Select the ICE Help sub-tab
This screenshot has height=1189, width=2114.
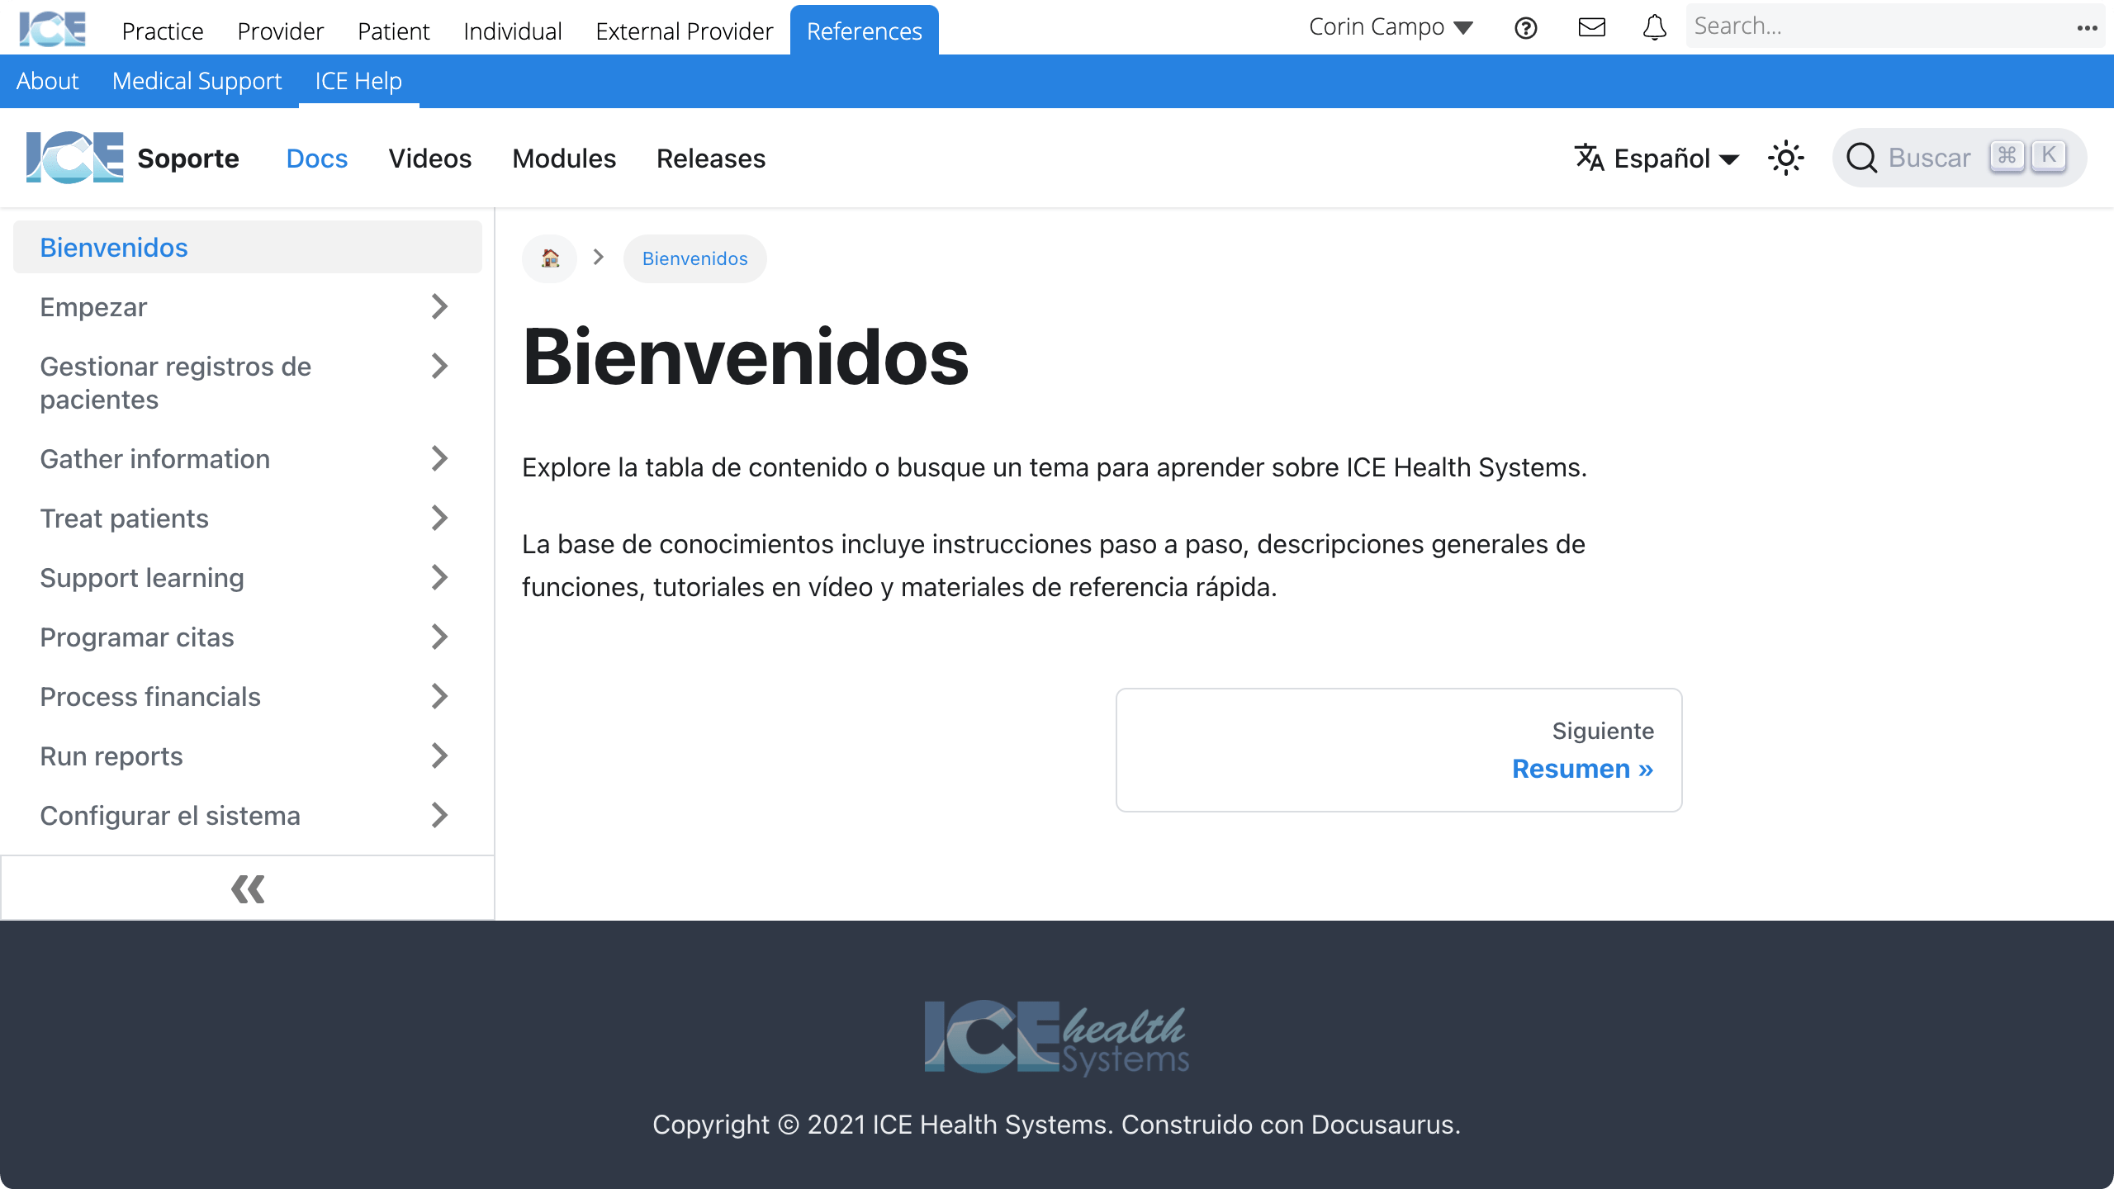(x=358, y=81)
